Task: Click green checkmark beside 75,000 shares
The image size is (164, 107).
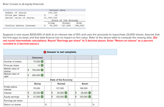Action: coord(42,62)
